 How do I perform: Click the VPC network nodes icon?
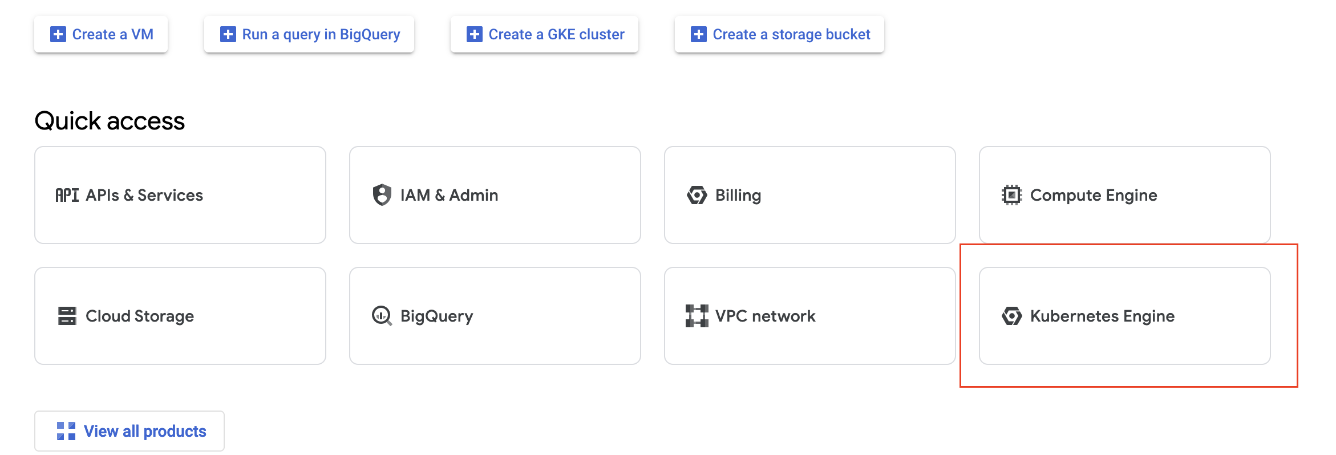[x=697, y=316]
